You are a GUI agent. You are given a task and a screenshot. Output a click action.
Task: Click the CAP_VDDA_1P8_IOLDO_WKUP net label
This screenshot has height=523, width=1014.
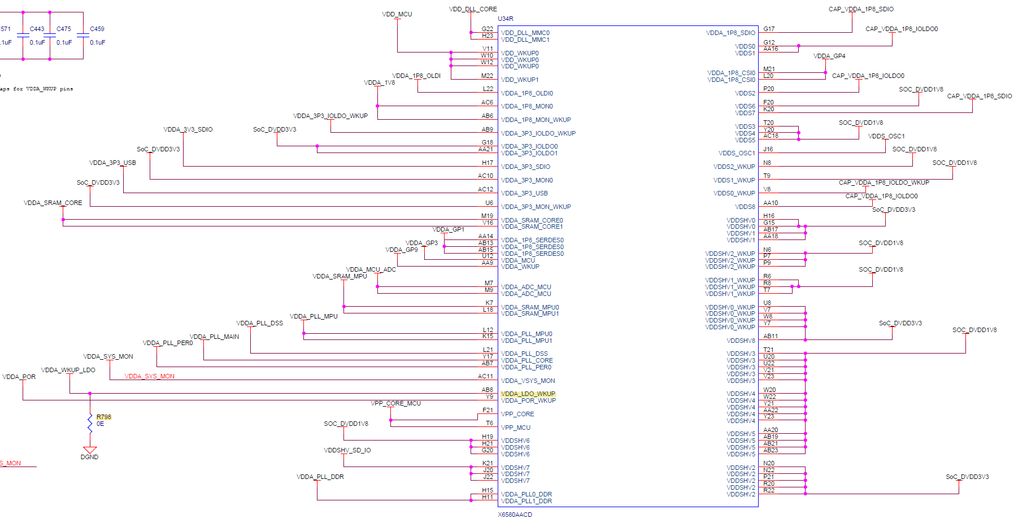coord(884,182)
